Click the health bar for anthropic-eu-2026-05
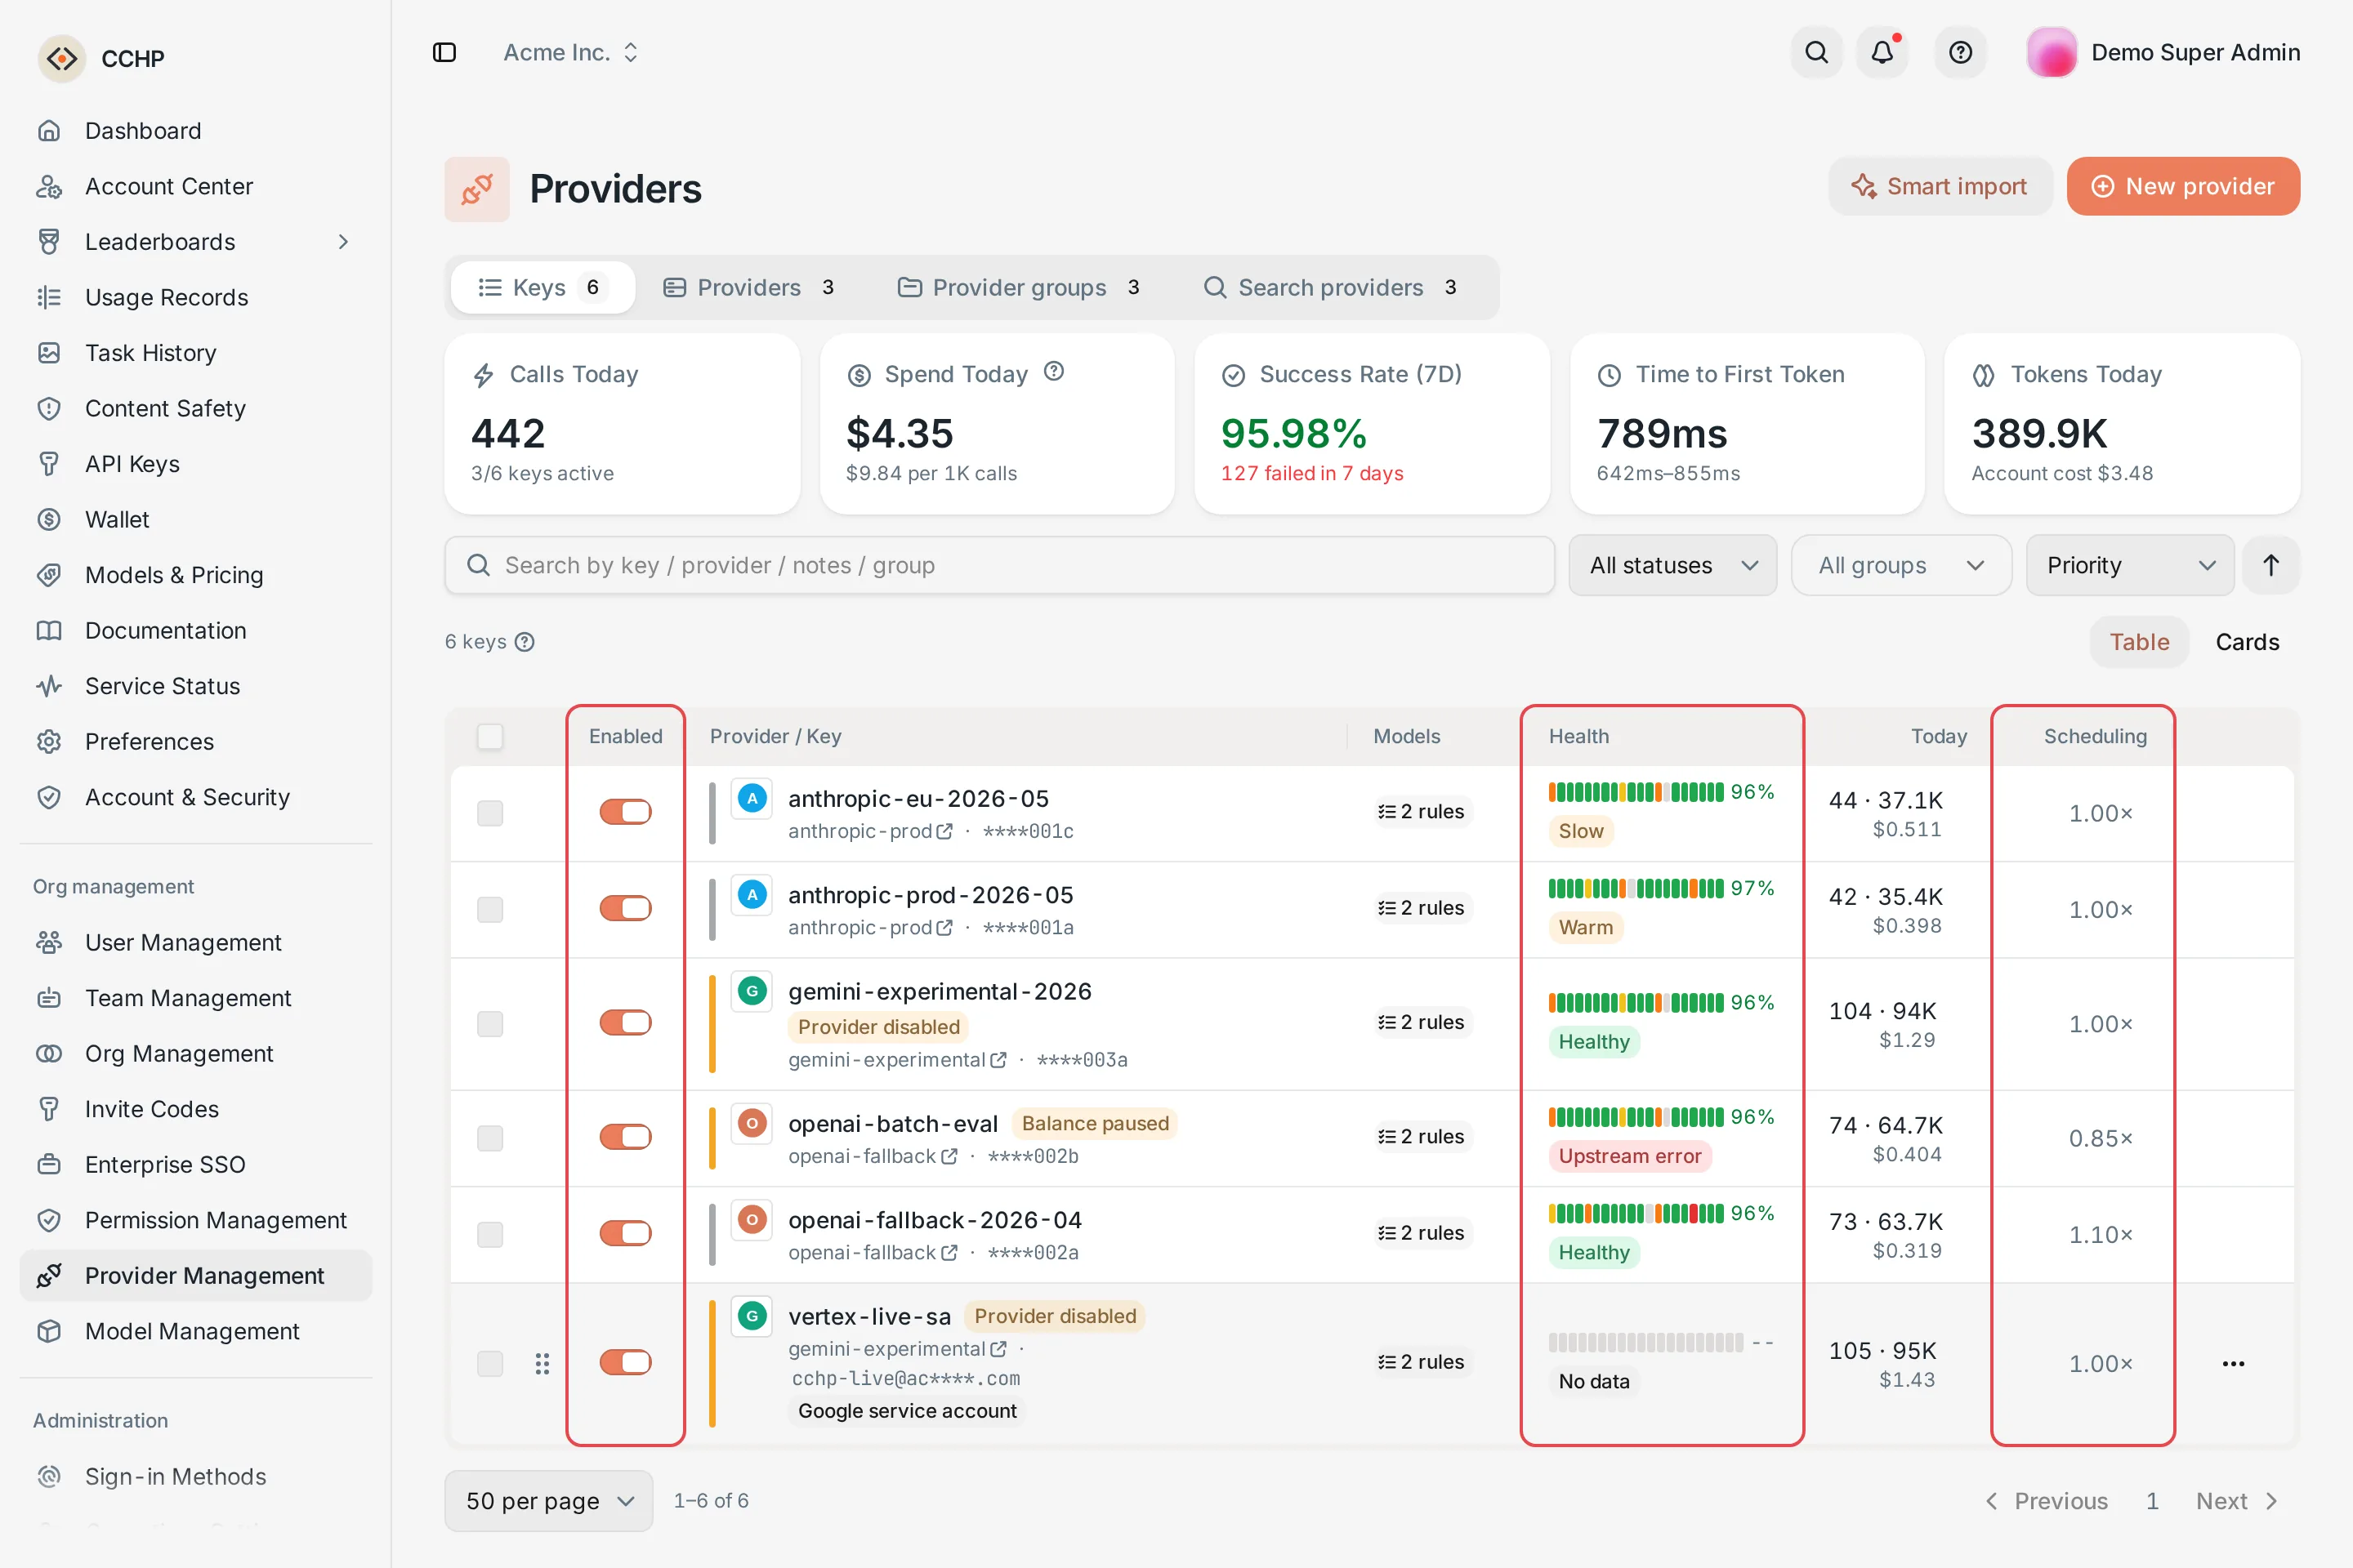2353x1568 pixels. click(1636, 792)
